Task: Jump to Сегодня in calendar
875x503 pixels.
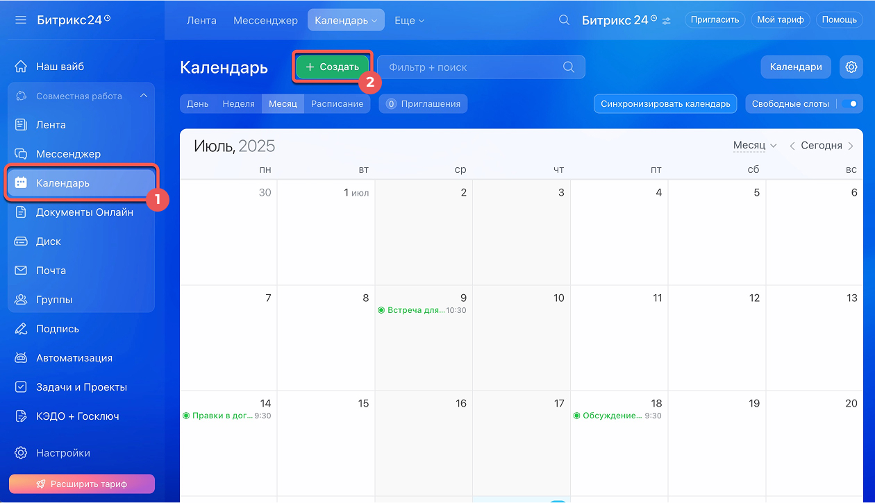Action: (x=822, y=146)
